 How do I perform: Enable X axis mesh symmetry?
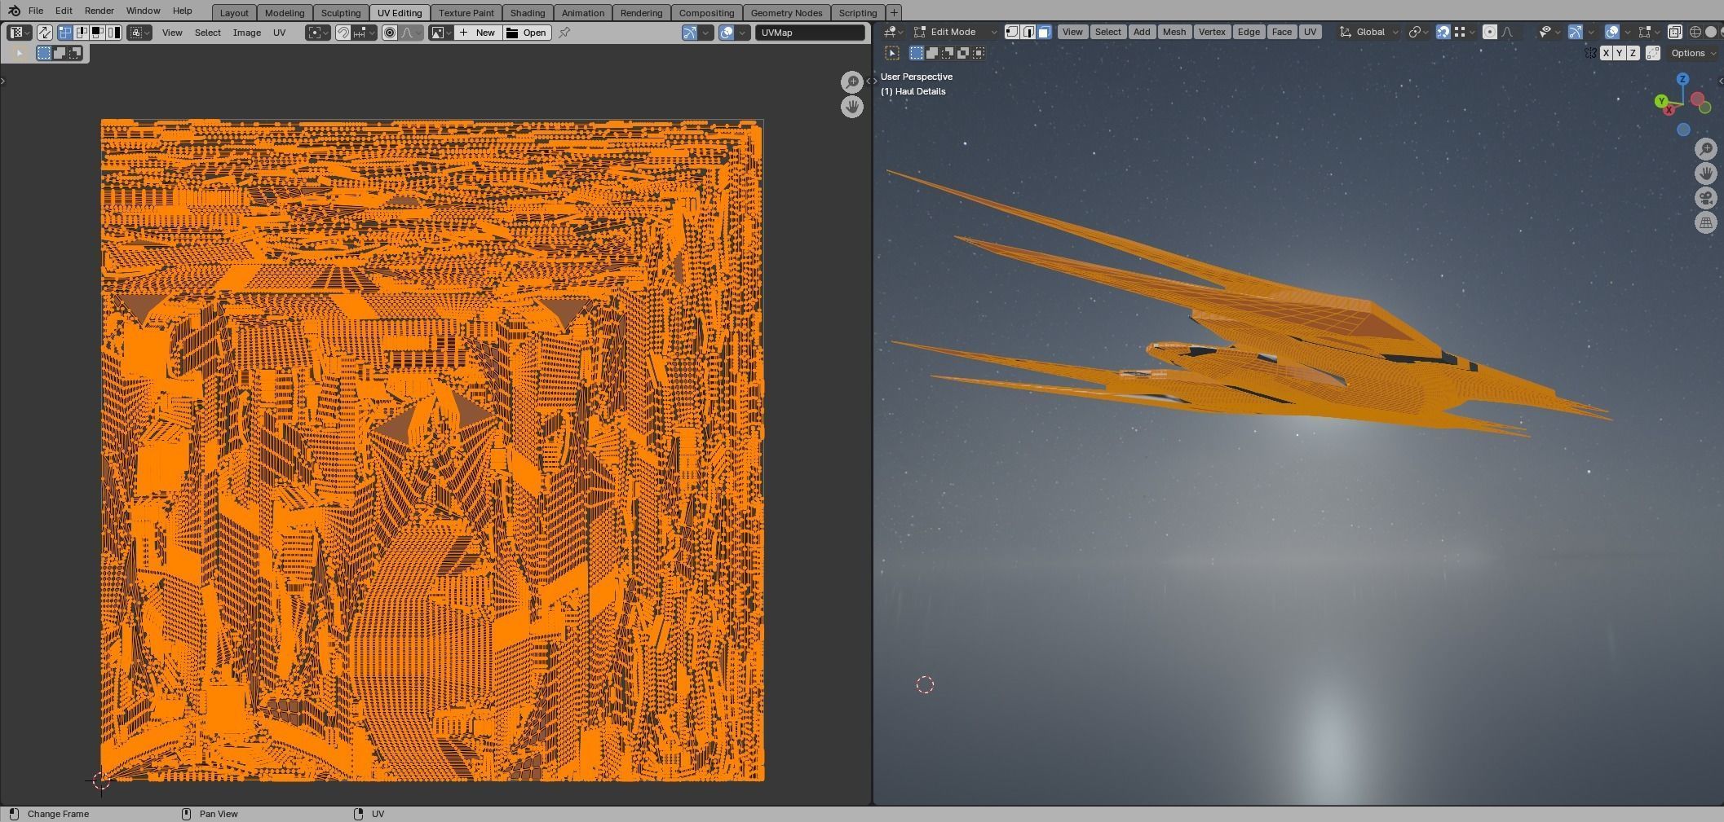click(x=1606, y=53)
